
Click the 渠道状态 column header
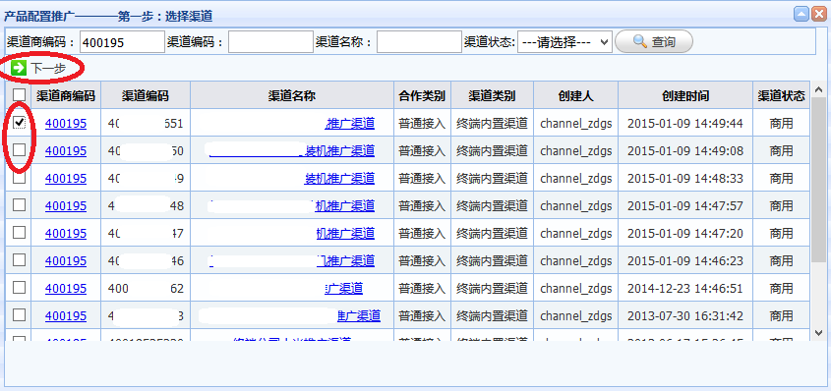pyautogui.click(x=781, y=95)
